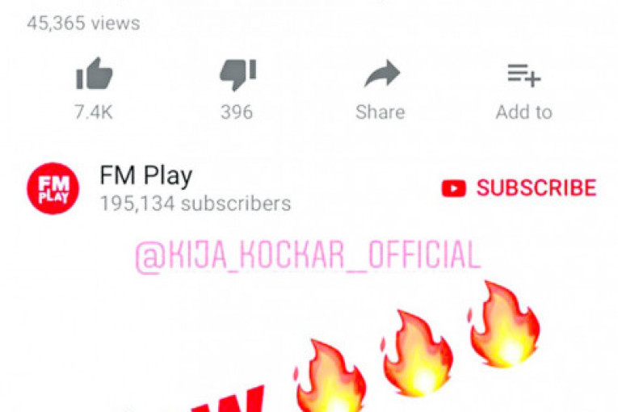This screenshot has height=412, width=618.
Task: Click the 45,365 views counter
Action: tap(83, 23)
